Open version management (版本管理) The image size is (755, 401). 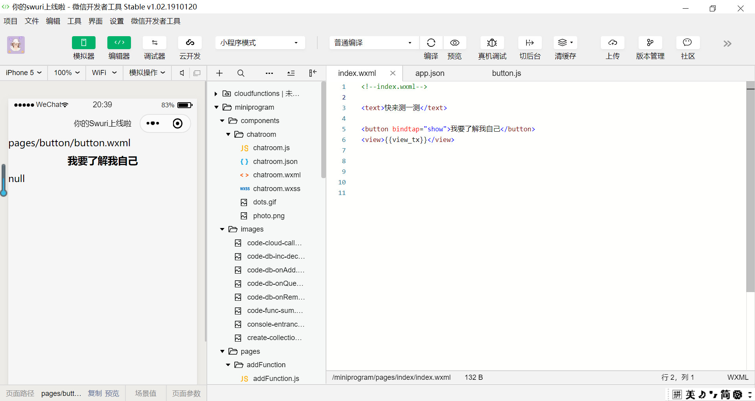point(650,43)
